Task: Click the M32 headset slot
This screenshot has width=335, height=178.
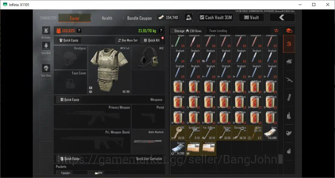Action: pos(148,58)
